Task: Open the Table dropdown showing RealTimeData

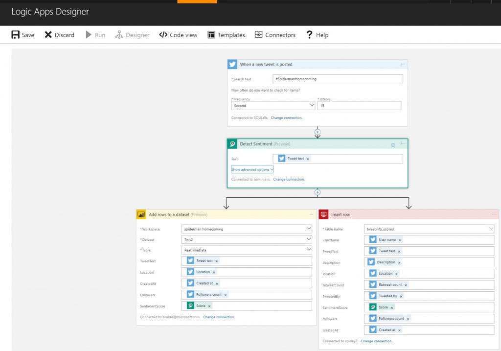Action: pyautogui.click(x=247, y=250)
